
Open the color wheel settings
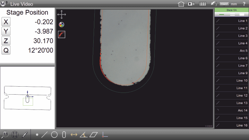62,25
